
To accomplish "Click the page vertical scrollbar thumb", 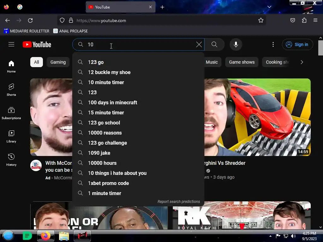I will click(x=320, y=48).
